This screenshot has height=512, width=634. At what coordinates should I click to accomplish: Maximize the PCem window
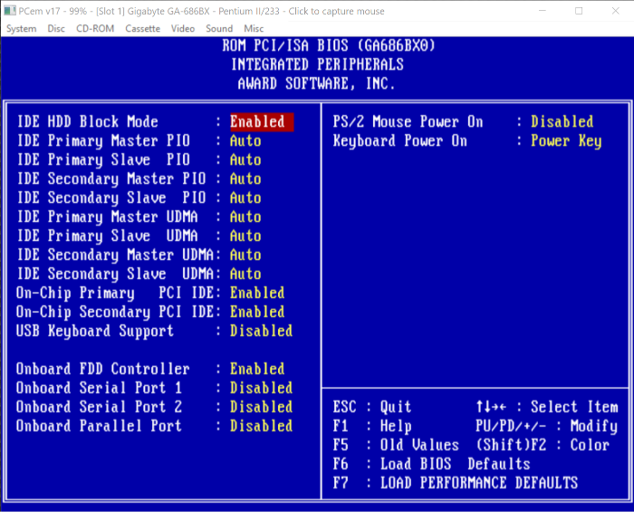pos(579,11)
